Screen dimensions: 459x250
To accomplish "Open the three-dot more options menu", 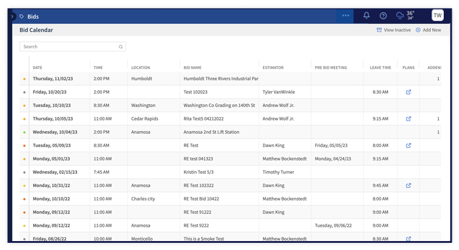I will [345, 16].
